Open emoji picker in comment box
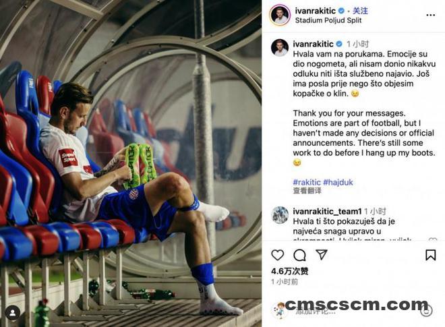The width and height of the screenshot is (445, 327). click(x=426, y=310)
